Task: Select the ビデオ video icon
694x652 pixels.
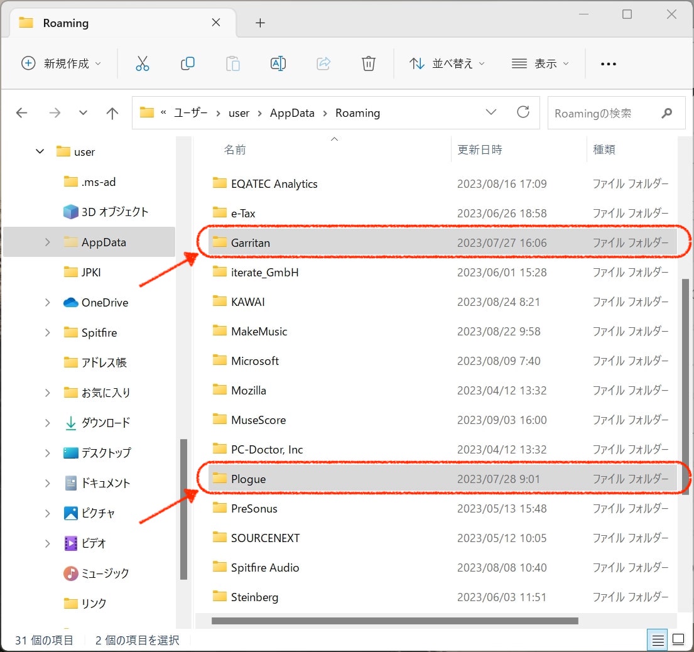Action: tap(70, 543)
